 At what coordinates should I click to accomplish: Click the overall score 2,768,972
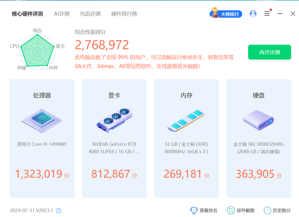(102, 45)
